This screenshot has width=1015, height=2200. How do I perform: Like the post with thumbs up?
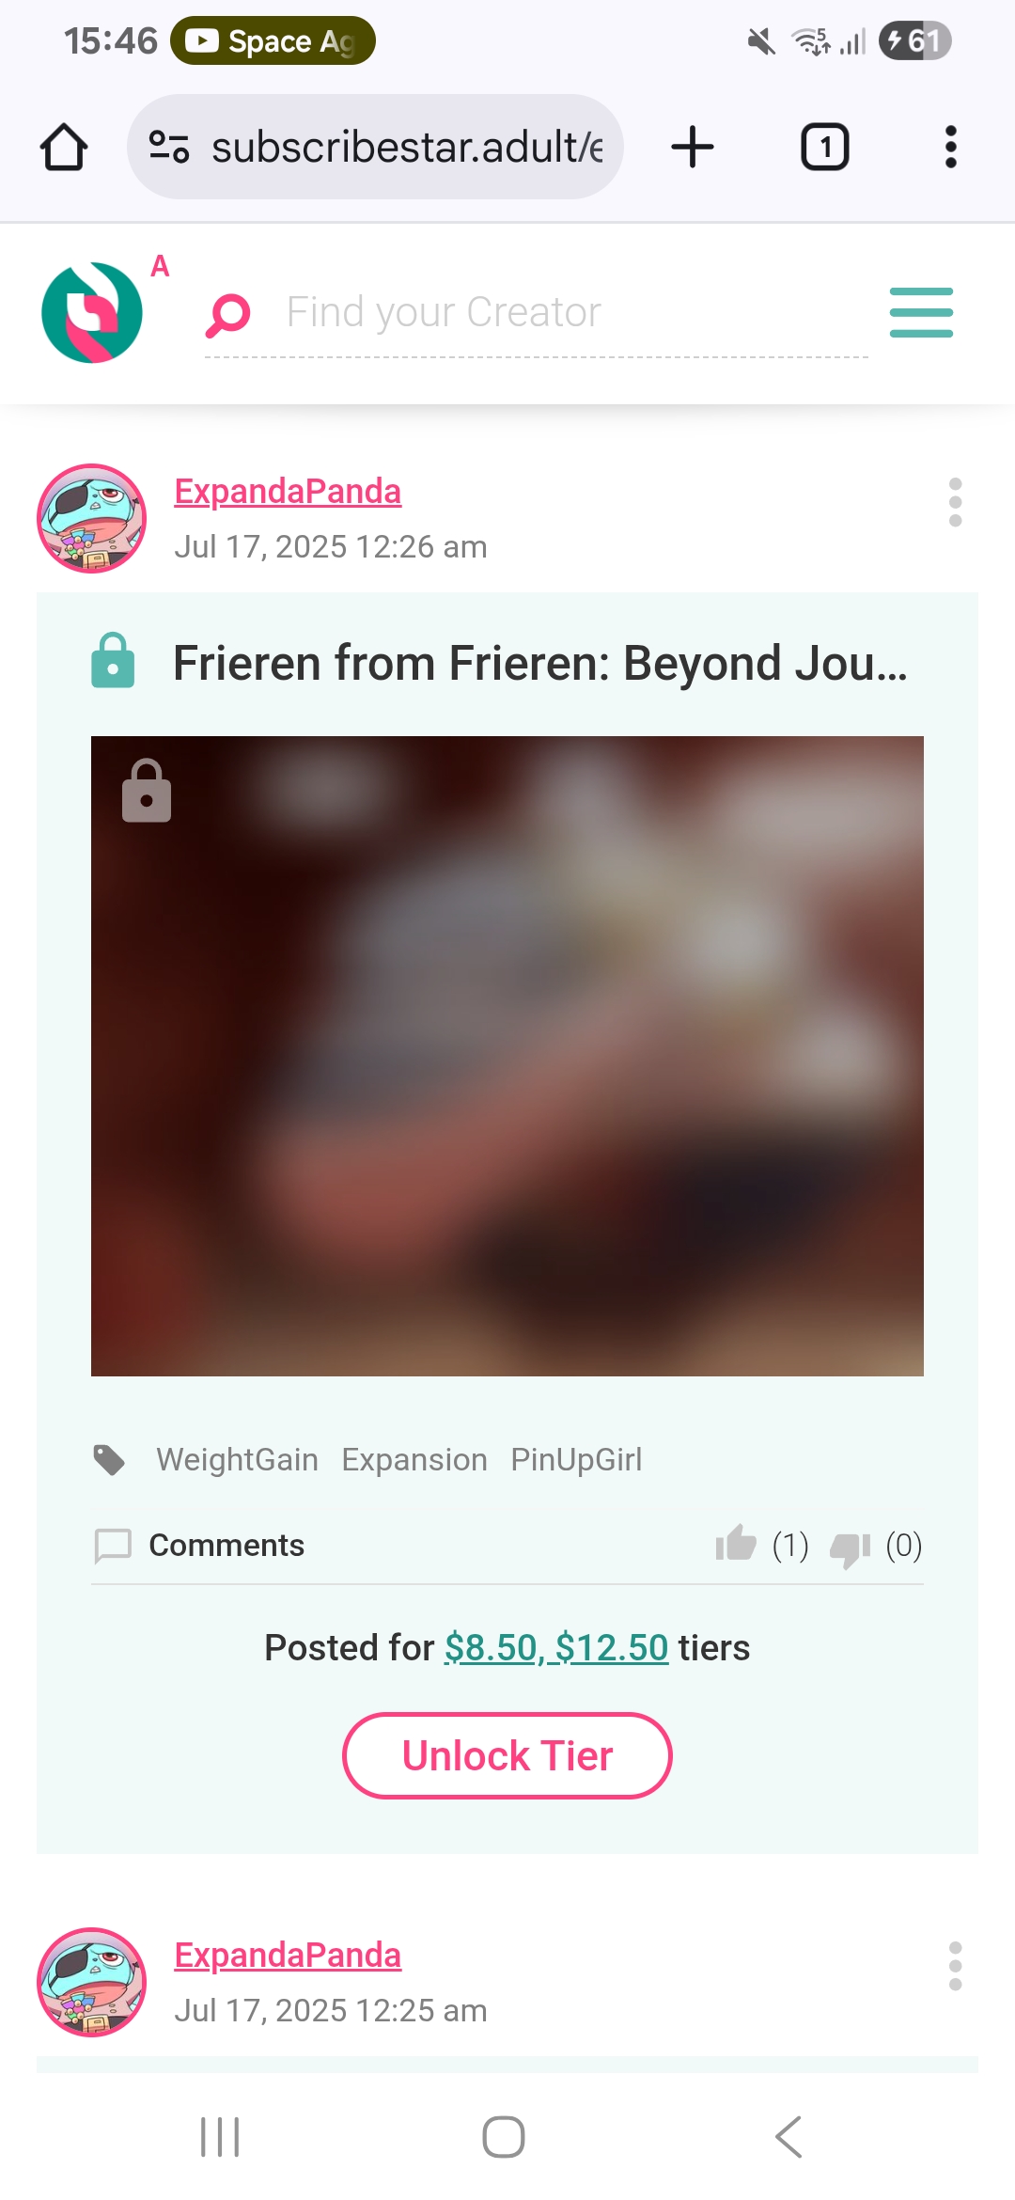[x=736, y=1544]
